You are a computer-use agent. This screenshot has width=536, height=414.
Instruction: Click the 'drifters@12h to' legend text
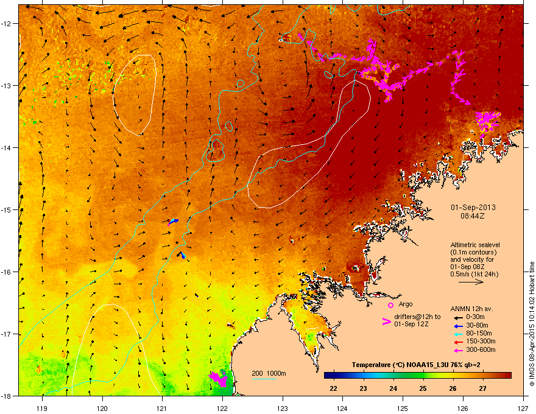pos(417,317)
